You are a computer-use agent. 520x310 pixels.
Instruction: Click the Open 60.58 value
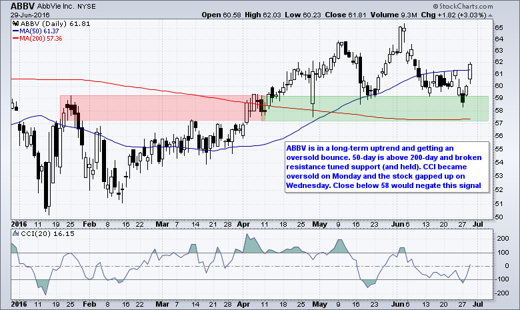221,15
